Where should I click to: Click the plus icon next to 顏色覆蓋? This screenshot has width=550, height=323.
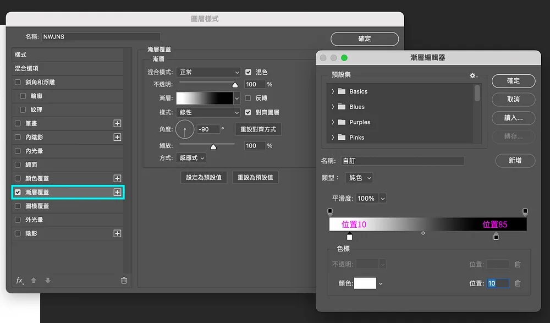(117, 178)
